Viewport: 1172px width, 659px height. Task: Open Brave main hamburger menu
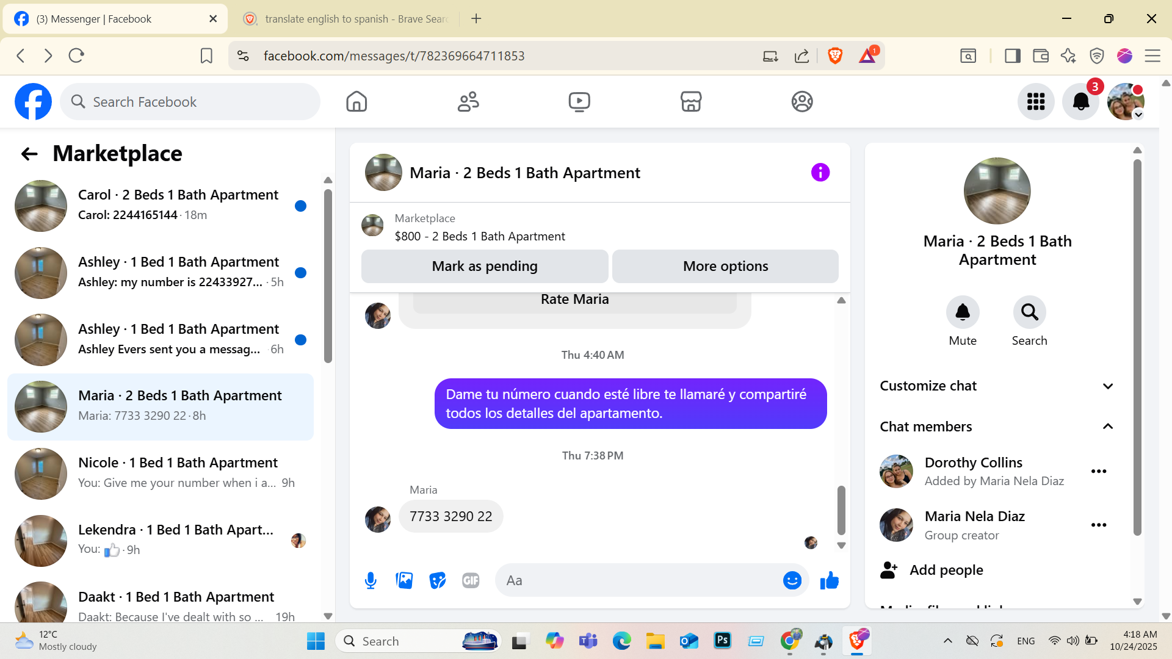(1152, 56)
